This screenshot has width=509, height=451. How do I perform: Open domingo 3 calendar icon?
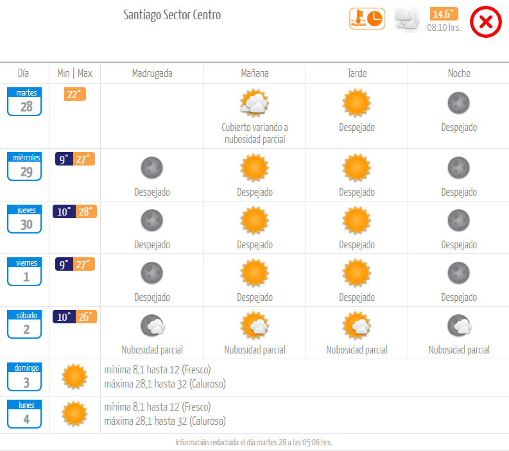coord(24,377)
